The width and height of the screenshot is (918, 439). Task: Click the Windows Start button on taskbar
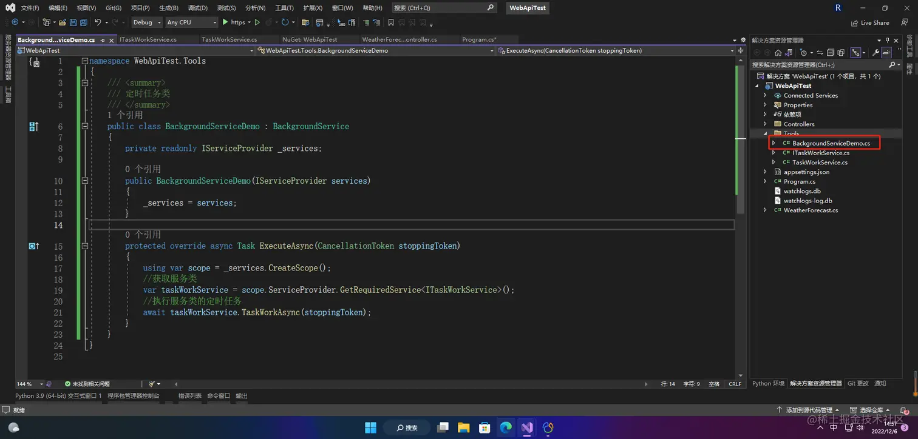(370, 427)
